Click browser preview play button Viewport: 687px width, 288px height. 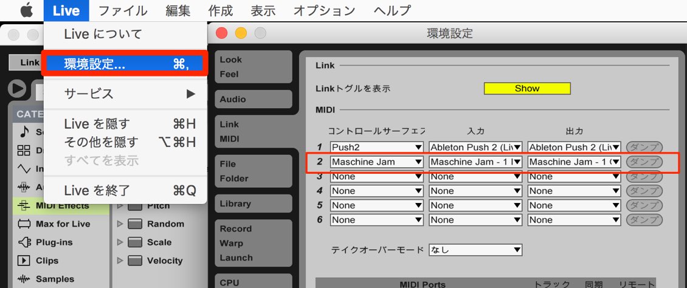tap(18, 89)
